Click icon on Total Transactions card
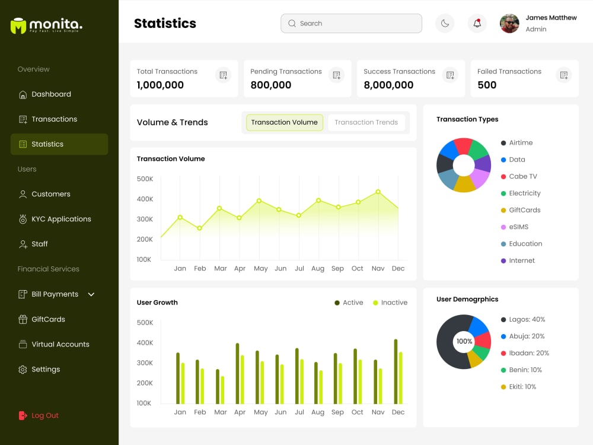 pos(223,75)
